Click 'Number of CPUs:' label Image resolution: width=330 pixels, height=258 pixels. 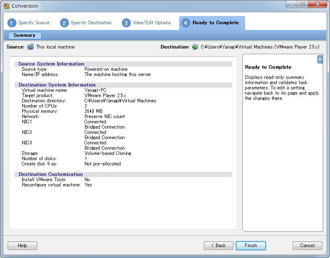coord(40,106)
